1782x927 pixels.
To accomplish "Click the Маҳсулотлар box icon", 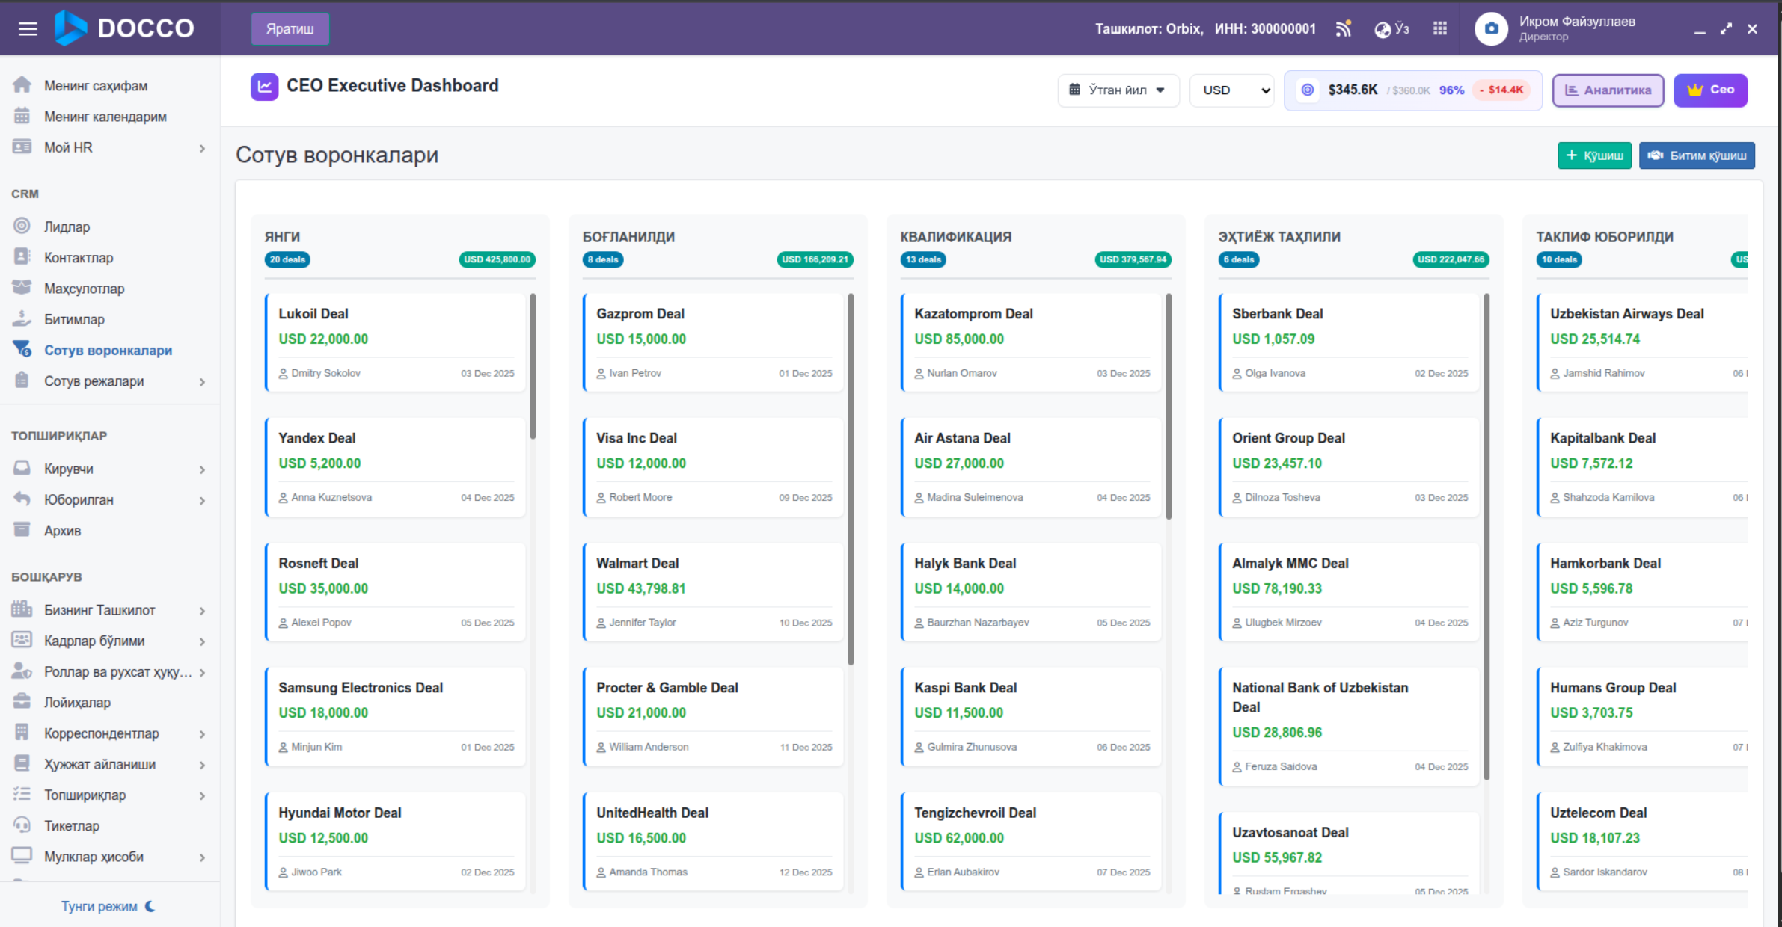I will coord(22,288).
